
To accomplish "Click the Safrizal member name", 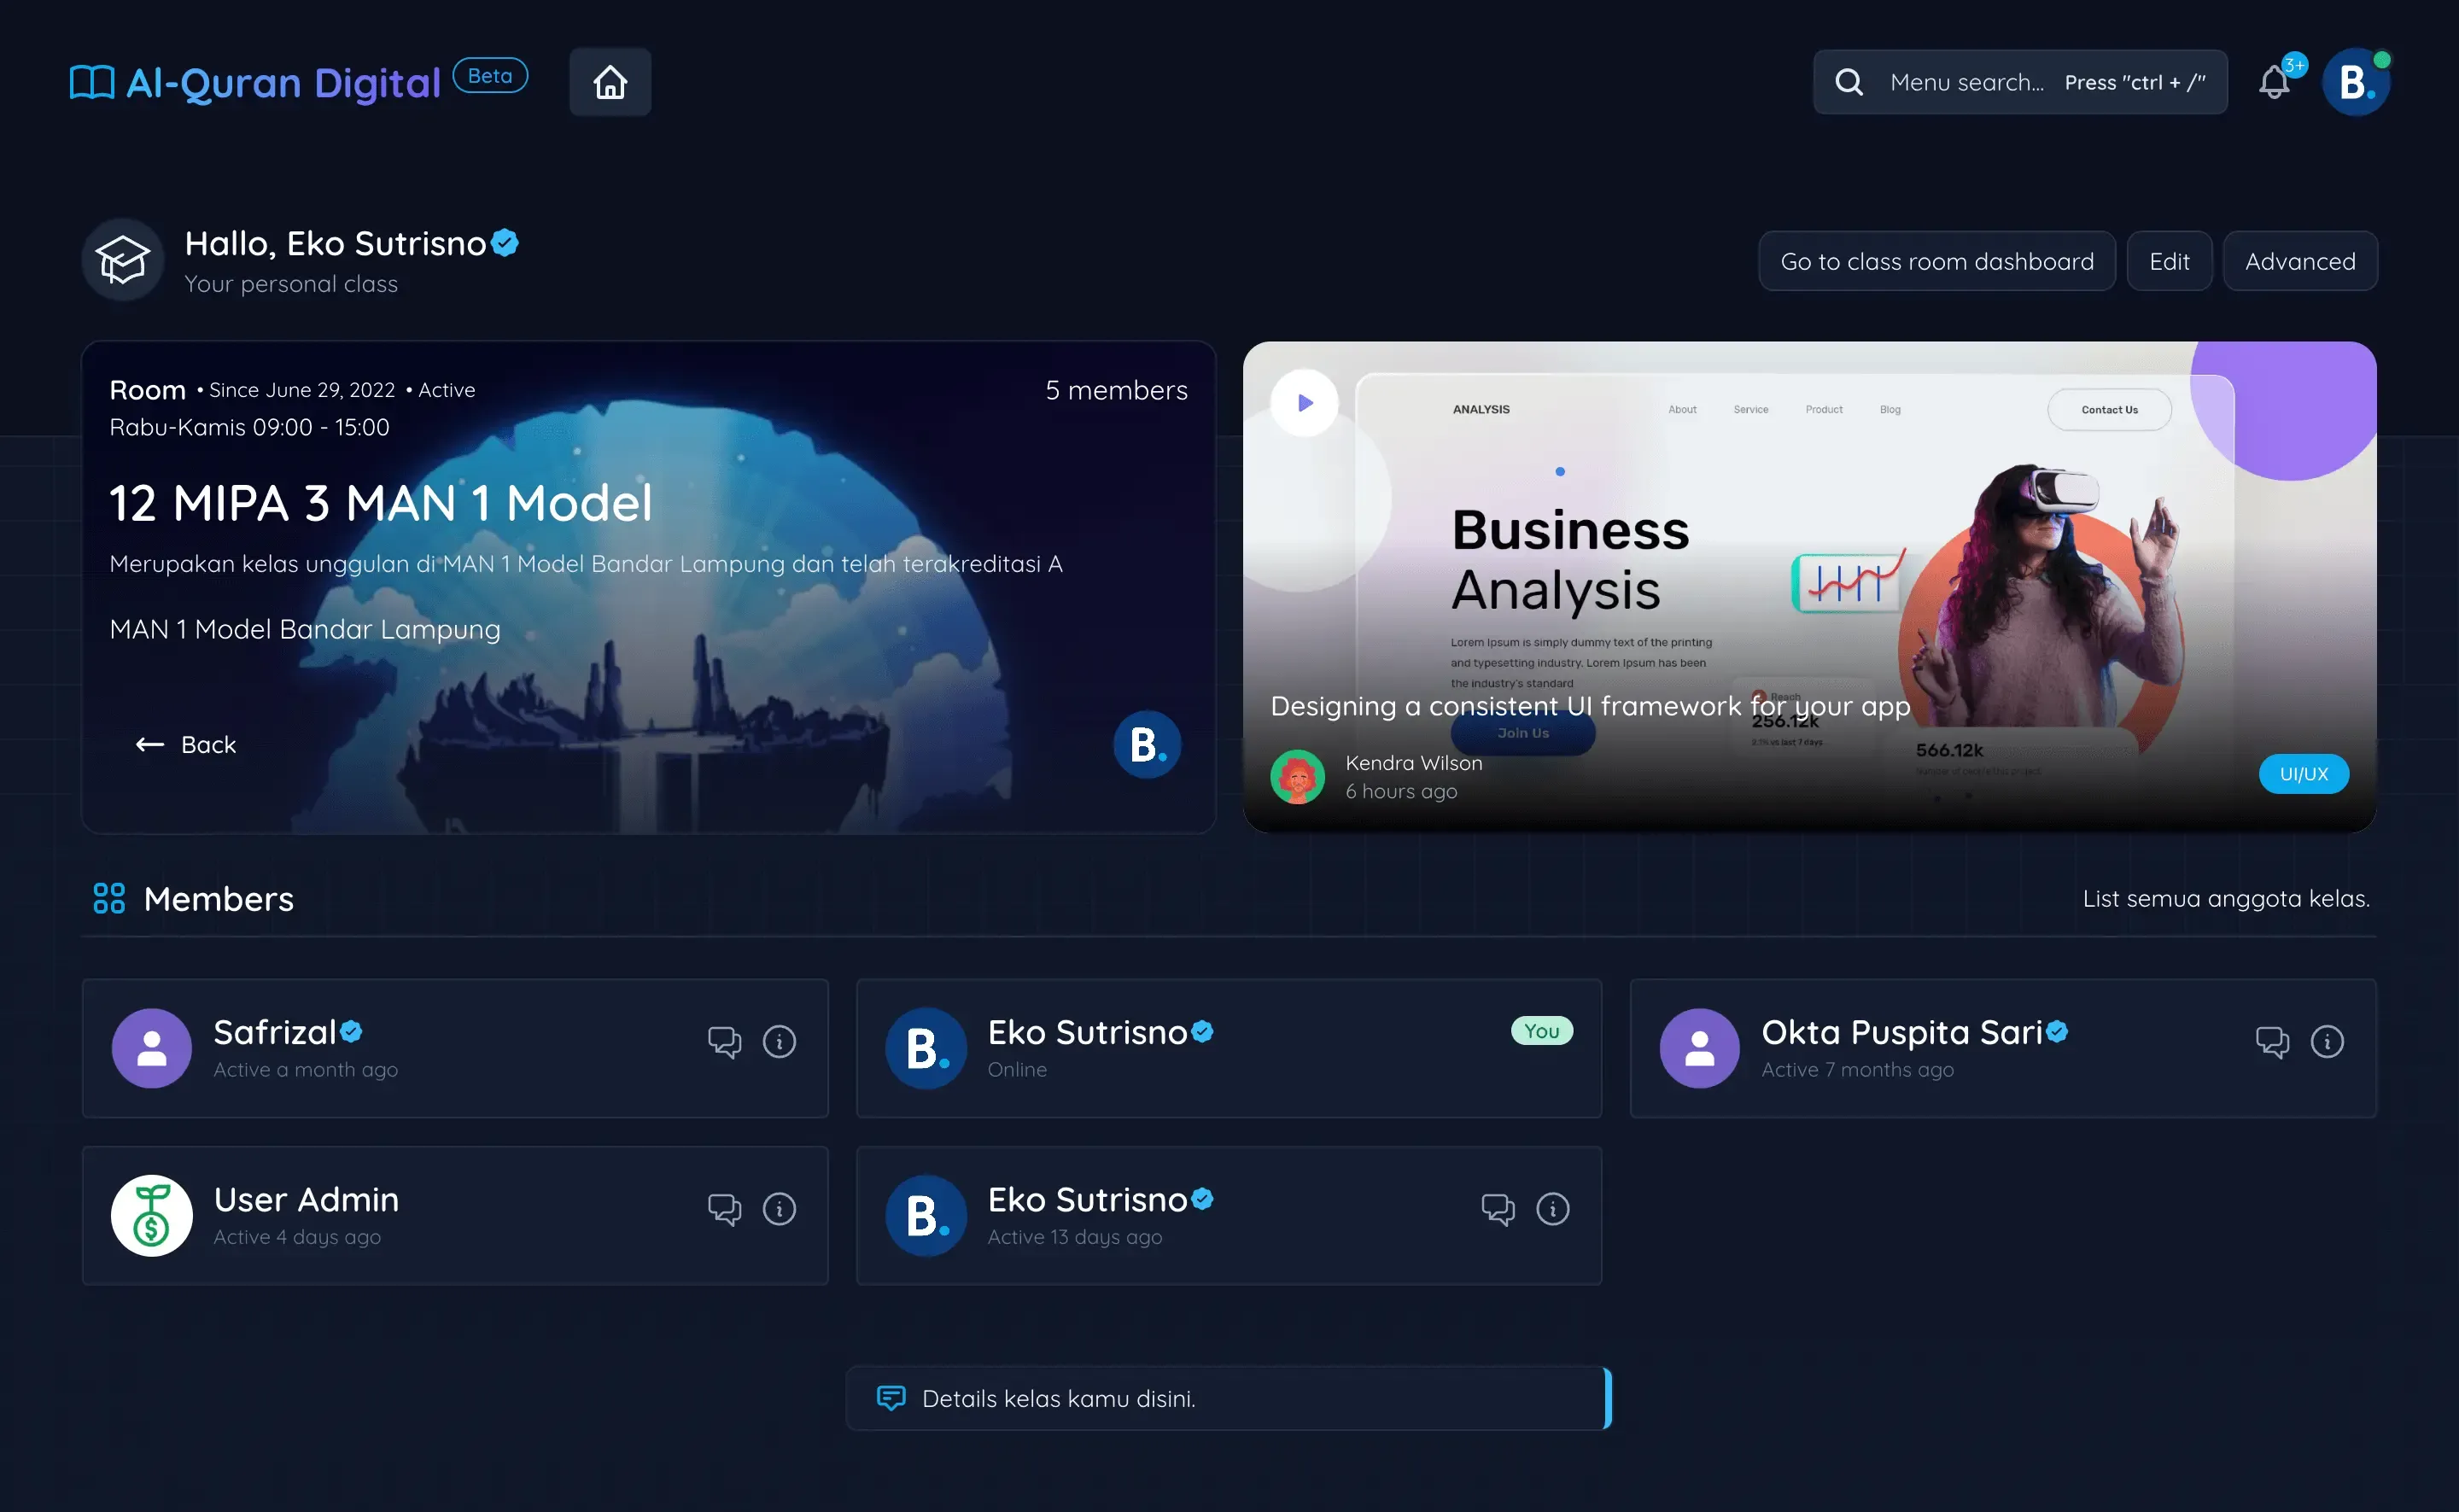I will 274,1032.
